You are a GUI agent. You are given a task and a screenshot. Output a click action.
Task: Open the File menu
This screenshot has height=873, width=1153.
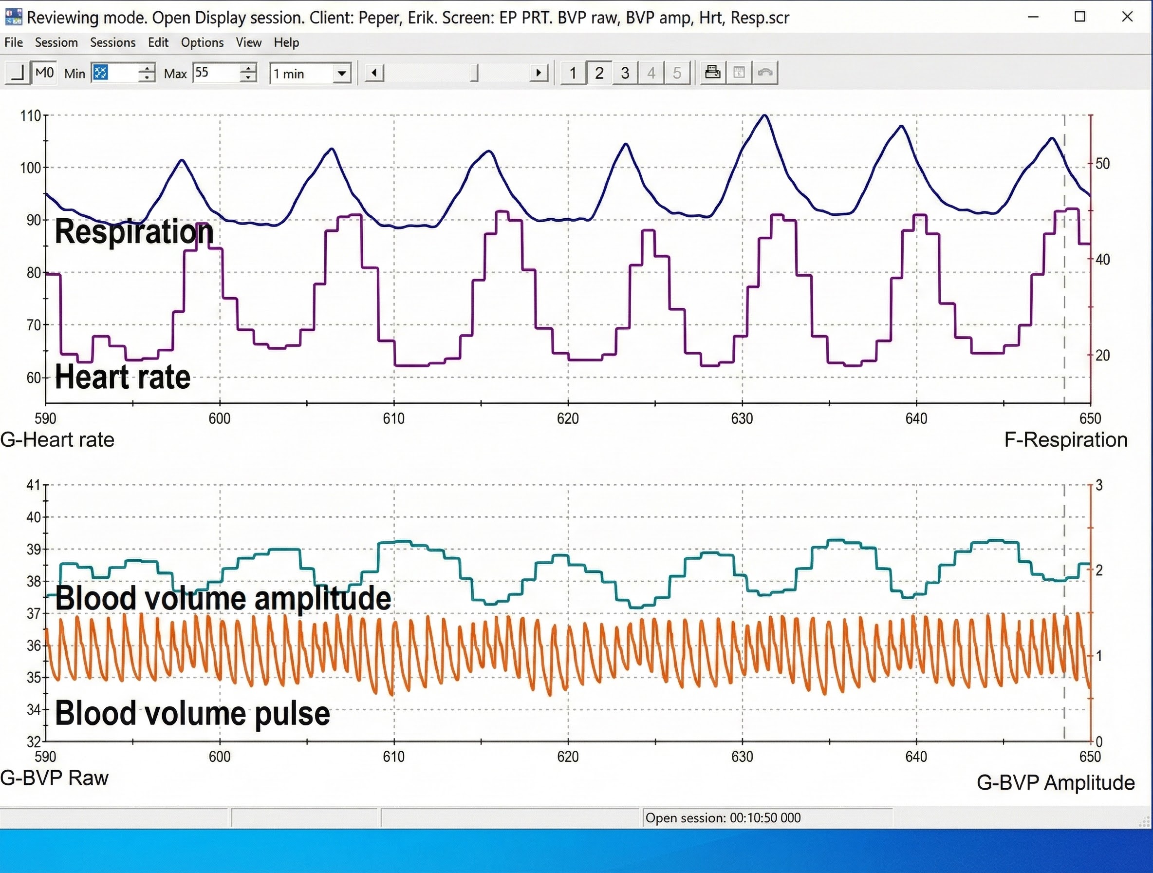(14, 42)
